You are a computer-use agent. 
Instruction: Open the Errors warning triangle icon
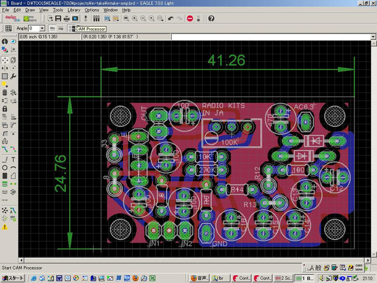point(5,226)
